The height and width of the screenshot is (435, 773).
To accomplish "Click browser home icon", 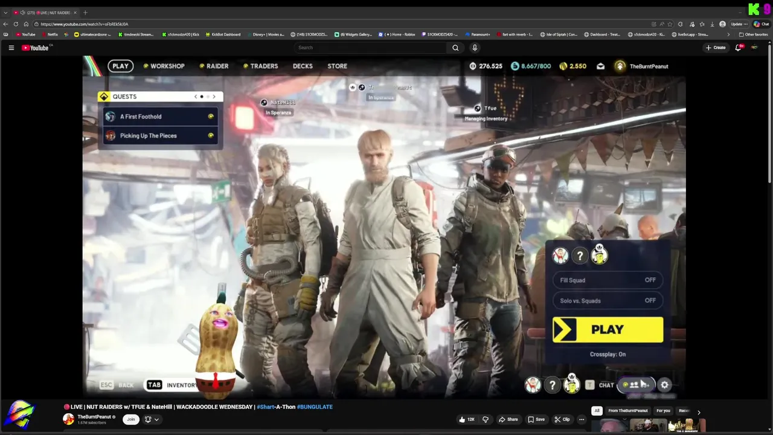I will point(26,24).
